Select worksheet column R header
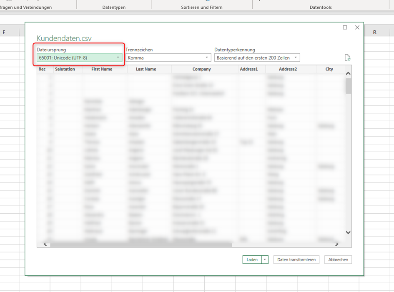Image resolution: width=394 pixels, height=292 pixels. [x=375, y=32]
